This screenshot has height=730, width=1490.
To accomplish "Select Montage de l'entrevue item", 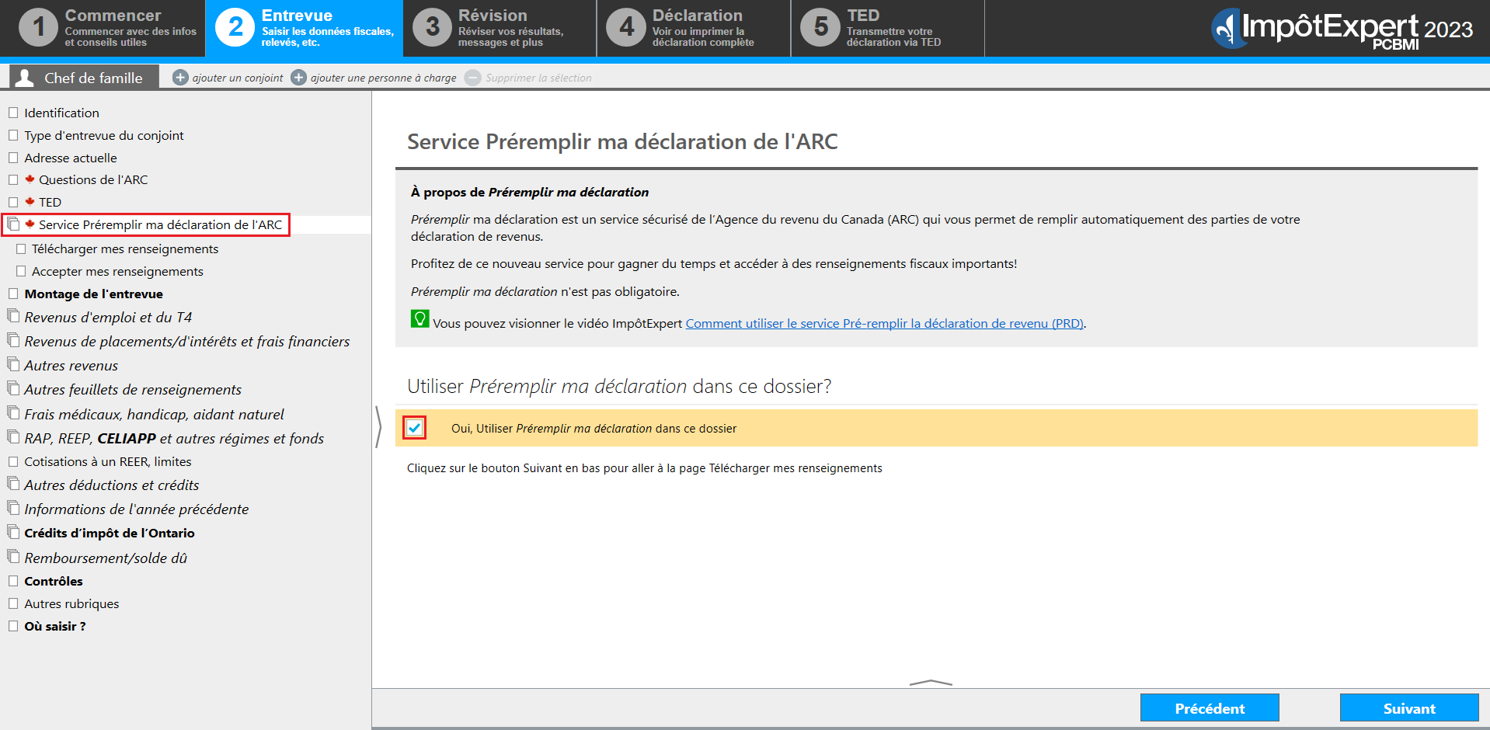I will pyautogui.click(x=93, y=294).
